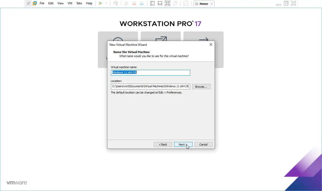The image size is (322, 191).
Task: Click the 'Virtual machine name:' label
Action: [124, 67]
